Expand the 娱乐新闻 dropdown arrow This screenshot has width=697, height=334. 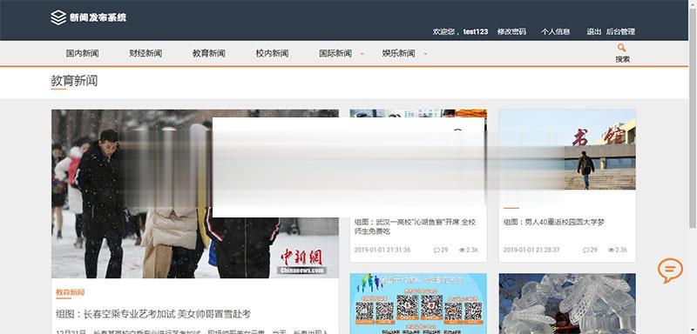pos(425,54)
